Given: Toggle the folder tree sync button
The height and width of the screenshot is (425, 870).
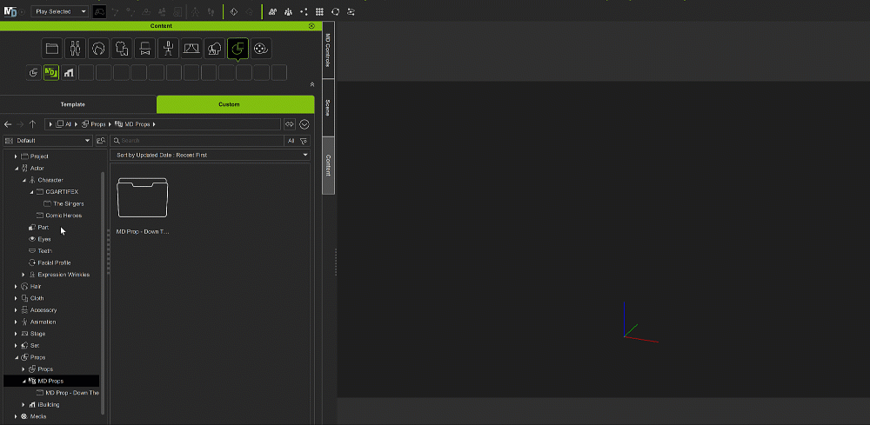Looking at the screenshot, I should click(x=101, y=140).
